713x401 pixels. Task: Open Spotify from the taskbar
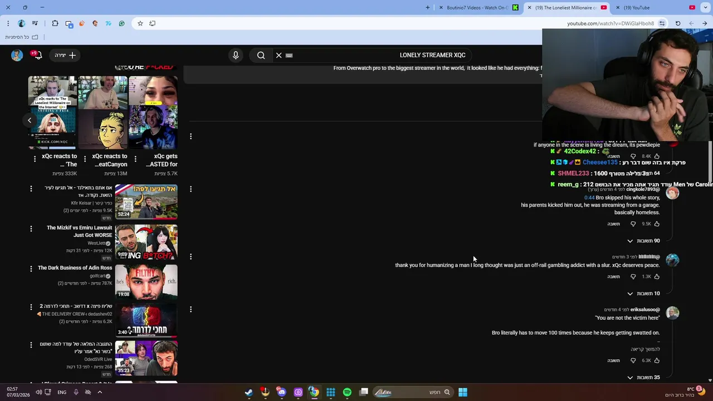[347, 392]
